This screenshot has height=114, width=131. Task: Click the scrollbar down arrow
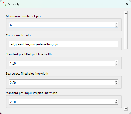126,109
